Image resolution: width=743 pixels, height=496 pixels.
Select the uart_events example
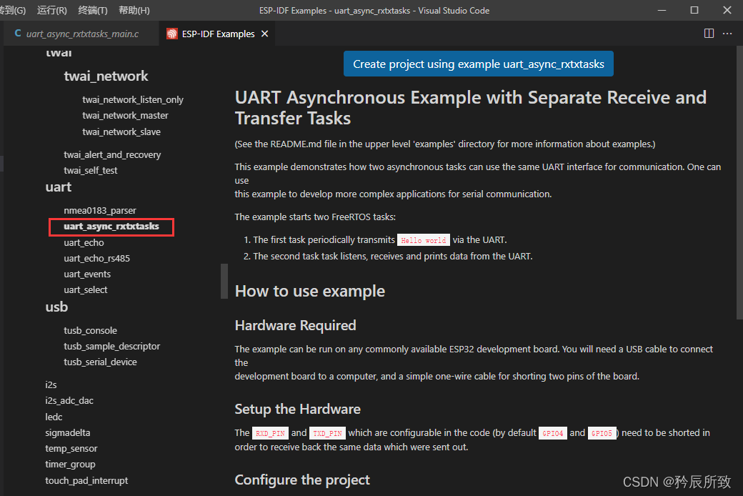pyautogui.click(x=87, y=274)
